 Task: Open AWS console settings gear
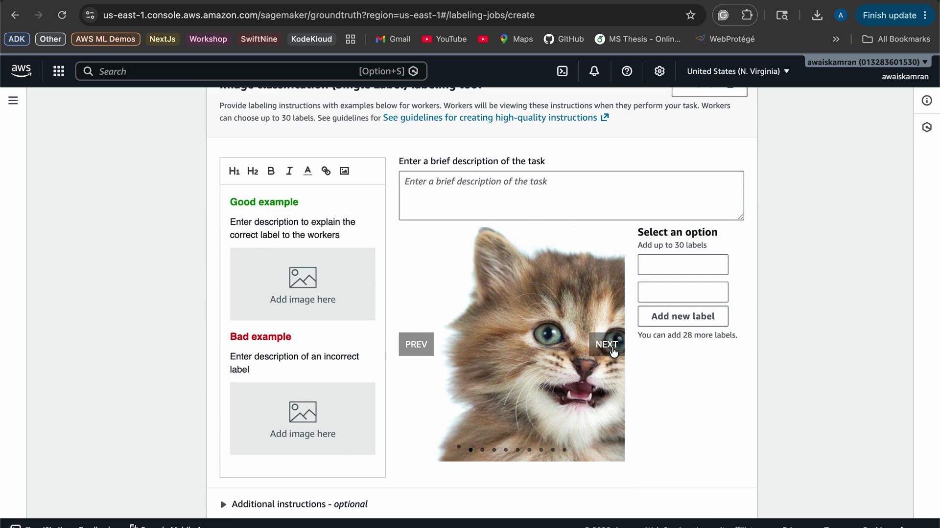[x=659, y=71]
